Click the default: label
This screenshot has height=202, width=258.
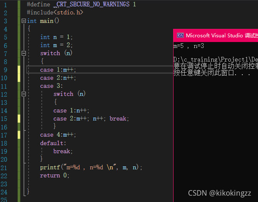pyautogui.click(x=53, y=143)
